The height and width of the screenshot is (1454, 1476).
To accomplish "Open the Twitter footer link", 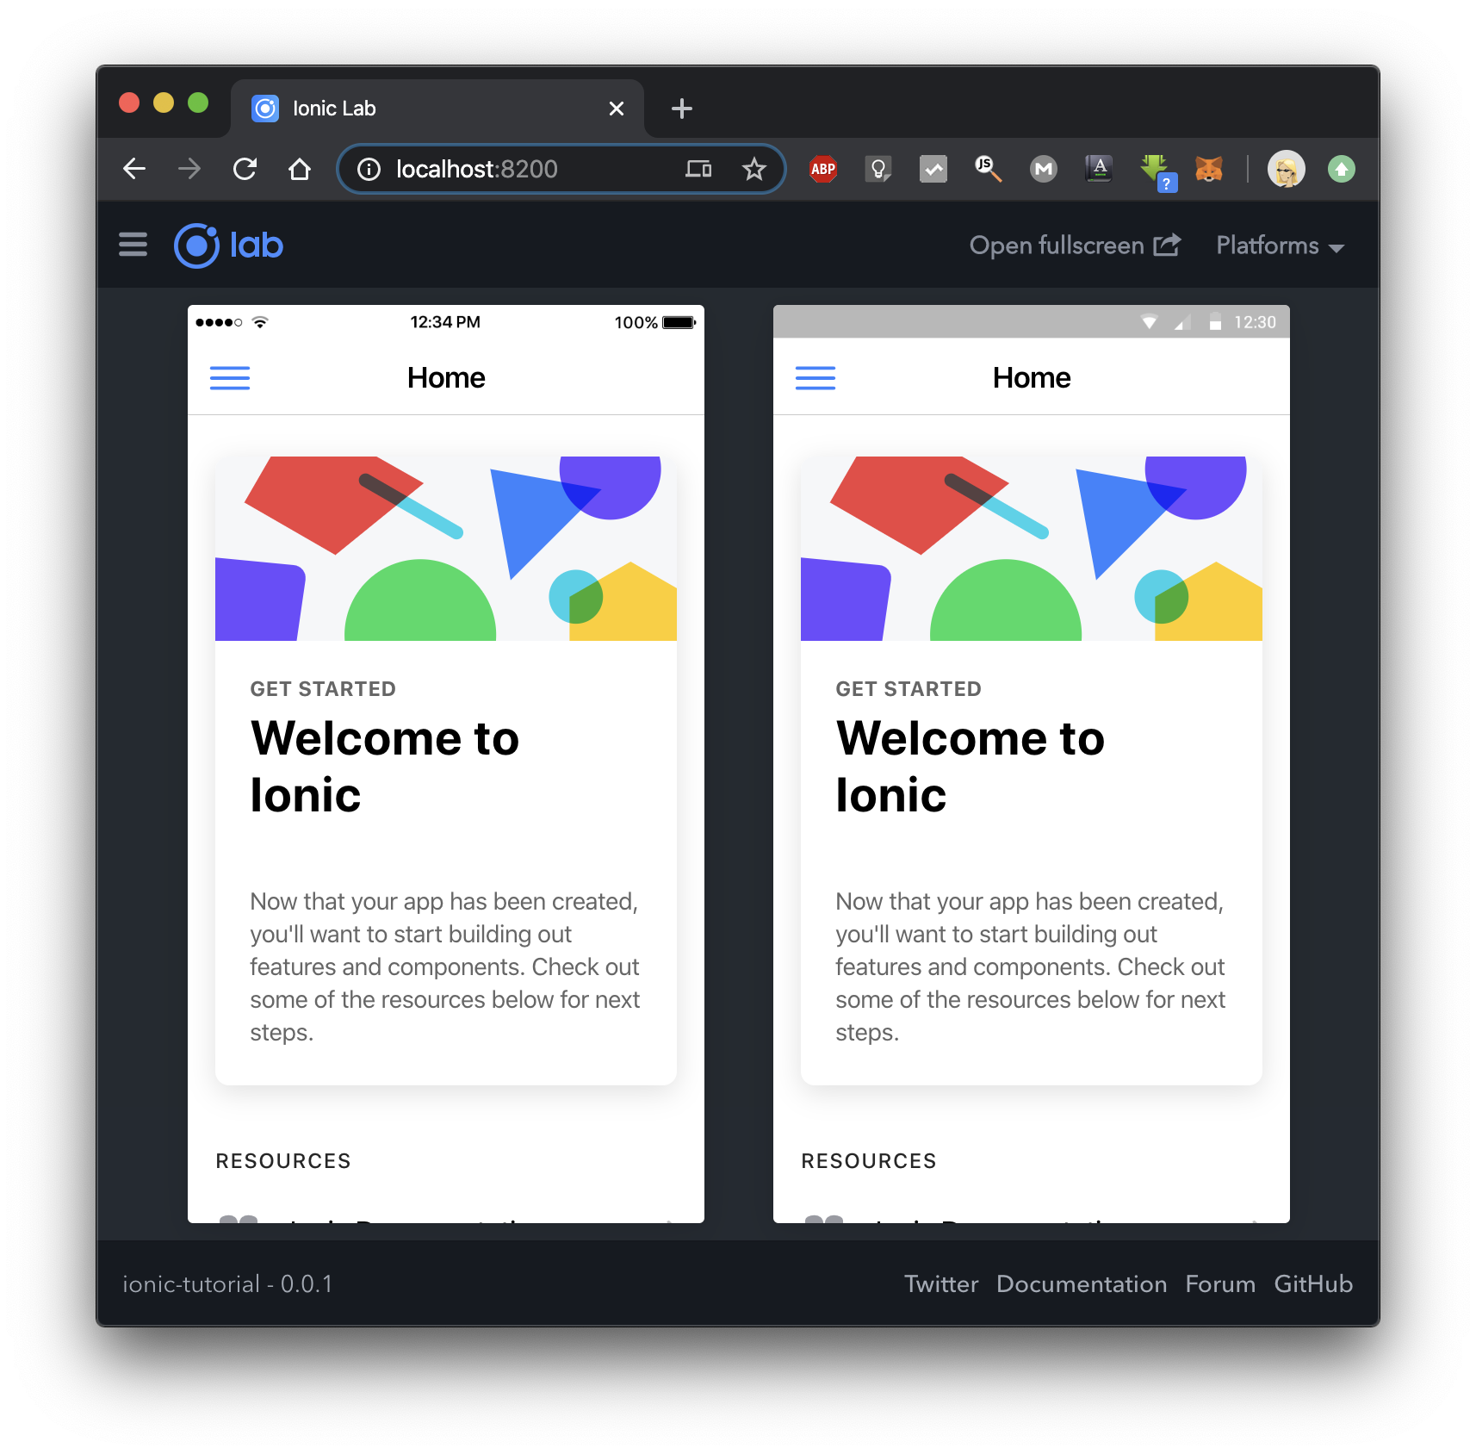I will tap(941, 1284).
